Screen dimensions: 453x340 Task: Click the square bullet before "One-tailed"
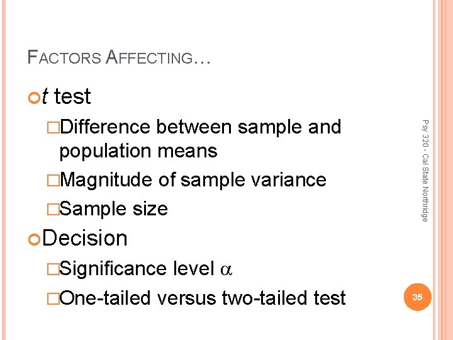[53, 298]
